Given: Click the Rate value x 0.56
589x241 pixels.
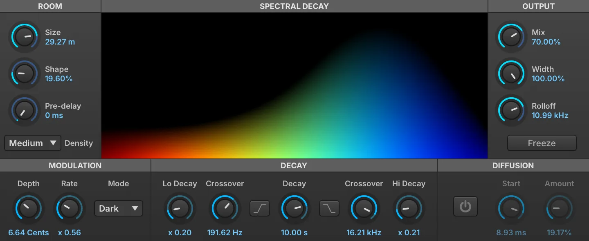Looking at the screenshot, I should [x=70, y=232].
